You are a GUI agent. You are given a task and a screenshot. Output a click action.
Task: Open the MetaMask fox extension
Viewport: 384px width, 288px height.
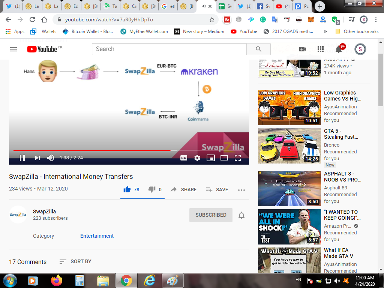tap(311, 19)
